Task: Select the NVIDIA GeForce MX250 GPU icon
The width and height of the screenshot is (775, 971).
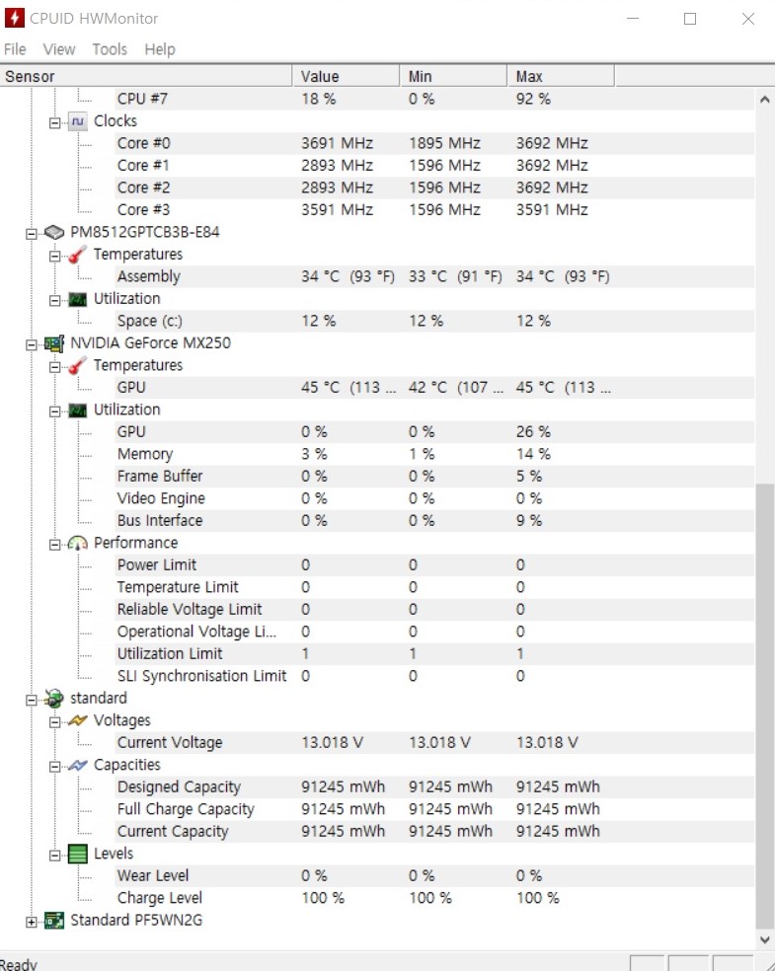Action: tap(55, 342)
